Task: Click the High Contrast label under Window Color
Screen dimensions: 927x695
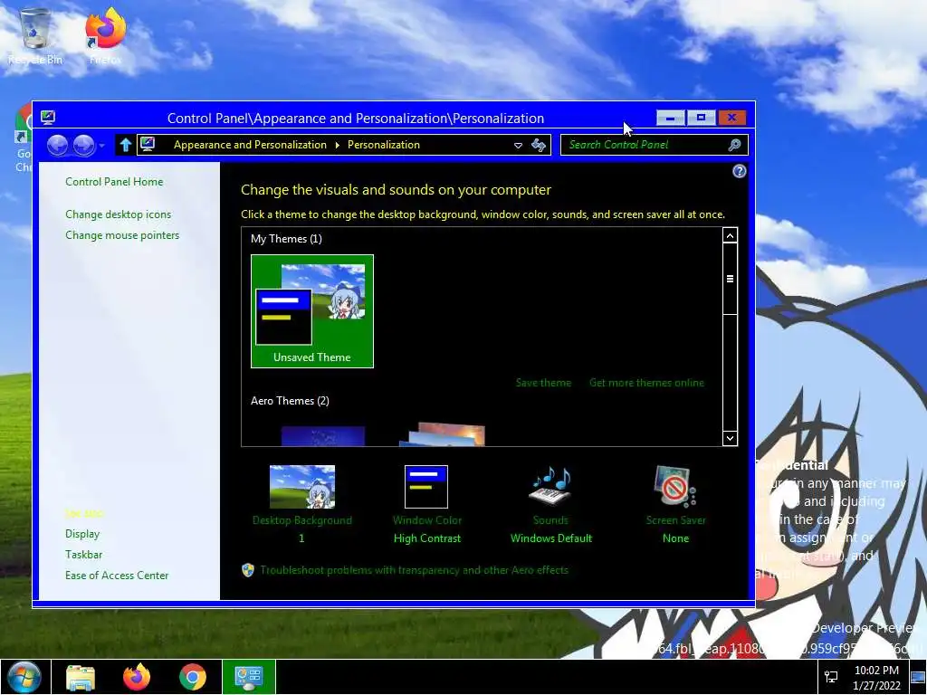Action: pyautogui.click(x=427, y=538)
